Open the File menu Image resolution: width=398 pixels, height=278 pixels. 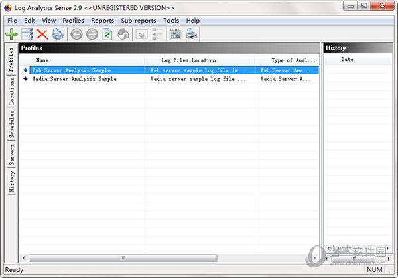click(12, 21)
